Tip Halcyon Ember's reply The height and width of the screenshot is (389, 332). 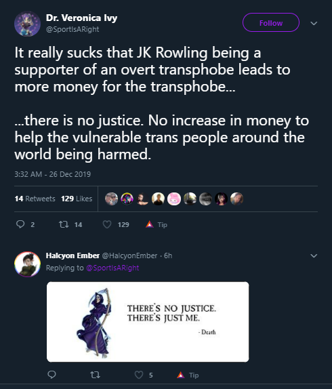[181, 375]
